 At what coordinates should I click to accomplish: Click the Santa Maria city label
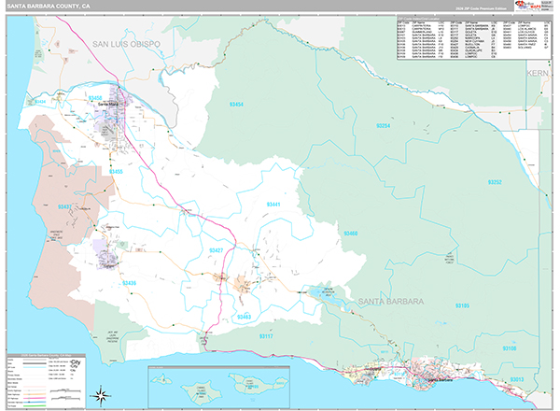[109, 104]
